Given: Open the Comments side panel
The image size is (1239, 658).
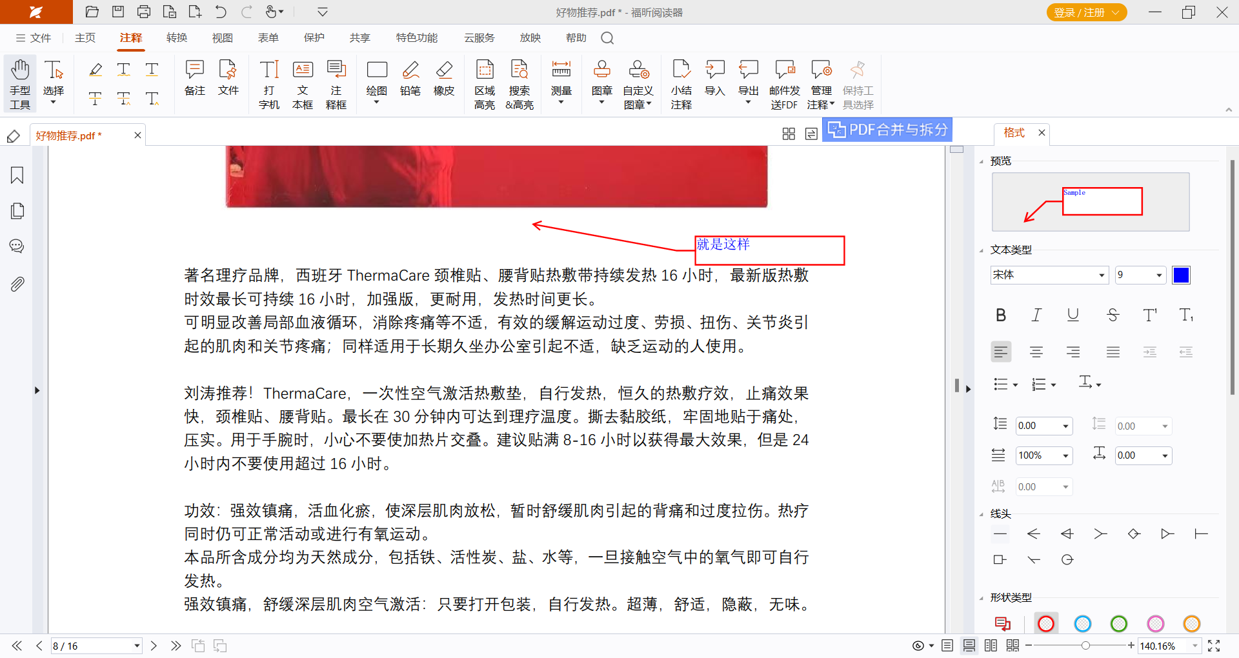Looking at the screenshot, I should pyautogui.click(x=17, y=246).
